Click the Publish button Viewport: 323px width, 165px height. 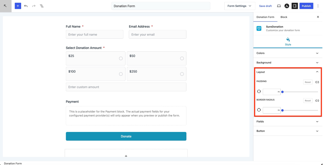point(306,6)
